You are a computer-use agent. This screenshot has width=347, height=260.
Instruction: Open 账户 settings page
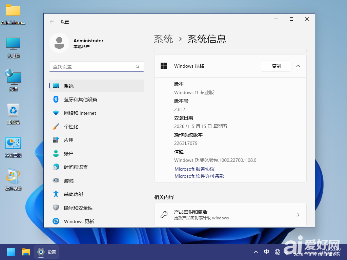coord(97,153)
